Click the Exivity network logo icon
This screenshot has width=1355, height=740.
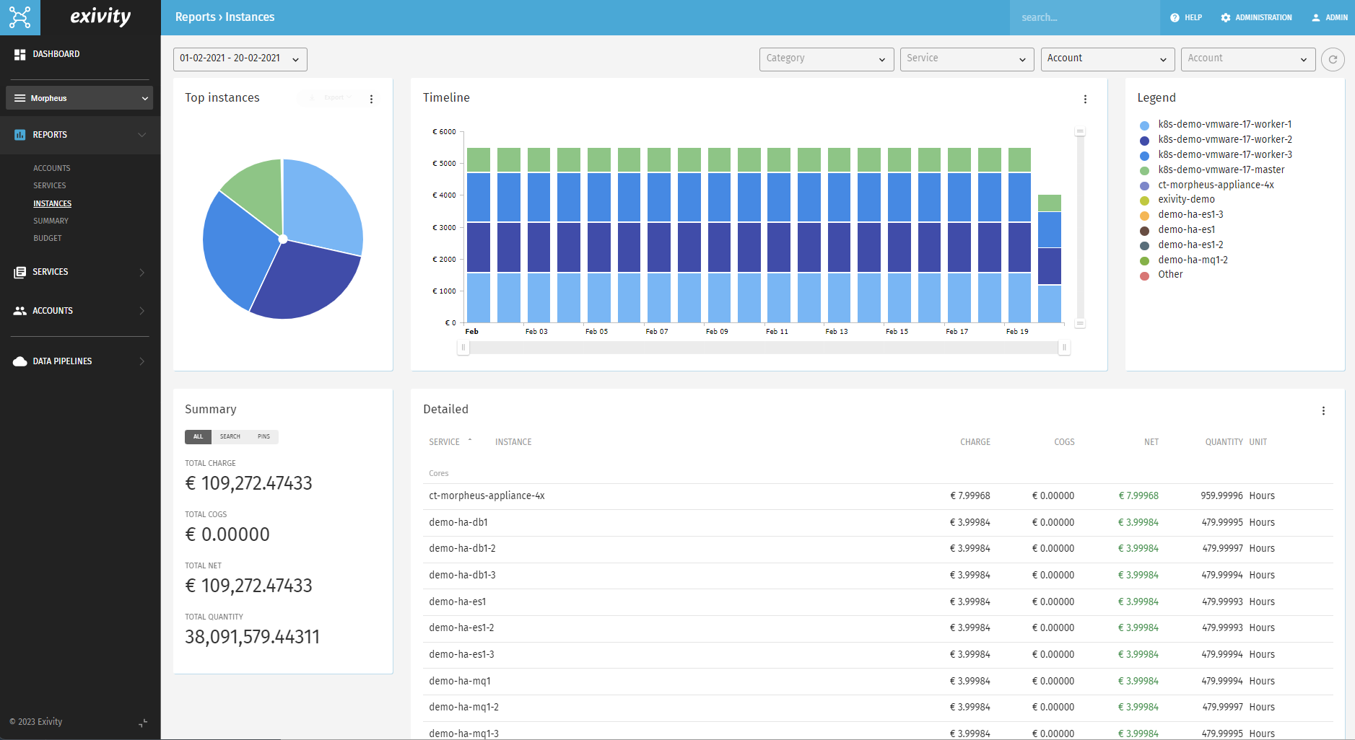click(x=20, y=17)
